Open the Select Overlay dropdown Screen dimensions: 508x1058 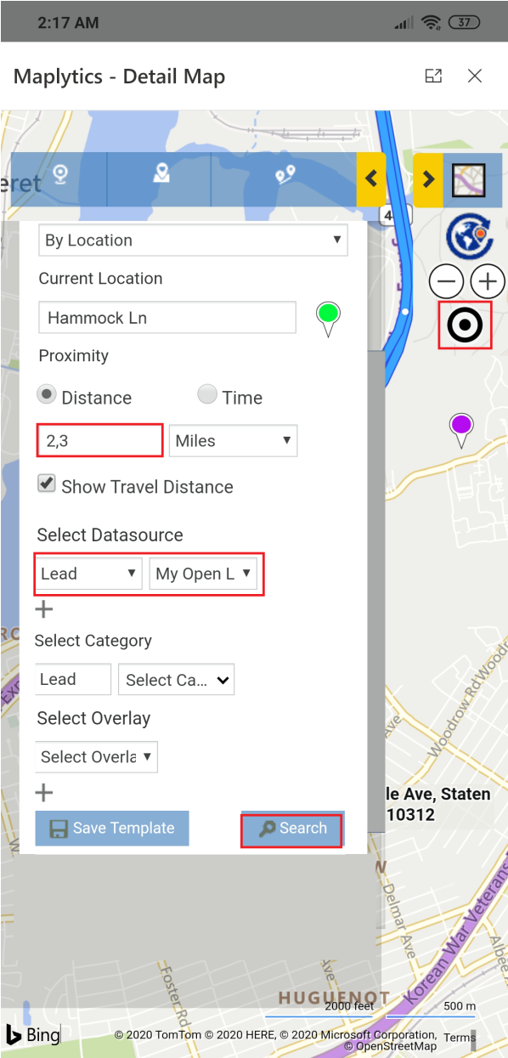pyautogui.click(x=96, y=756)
